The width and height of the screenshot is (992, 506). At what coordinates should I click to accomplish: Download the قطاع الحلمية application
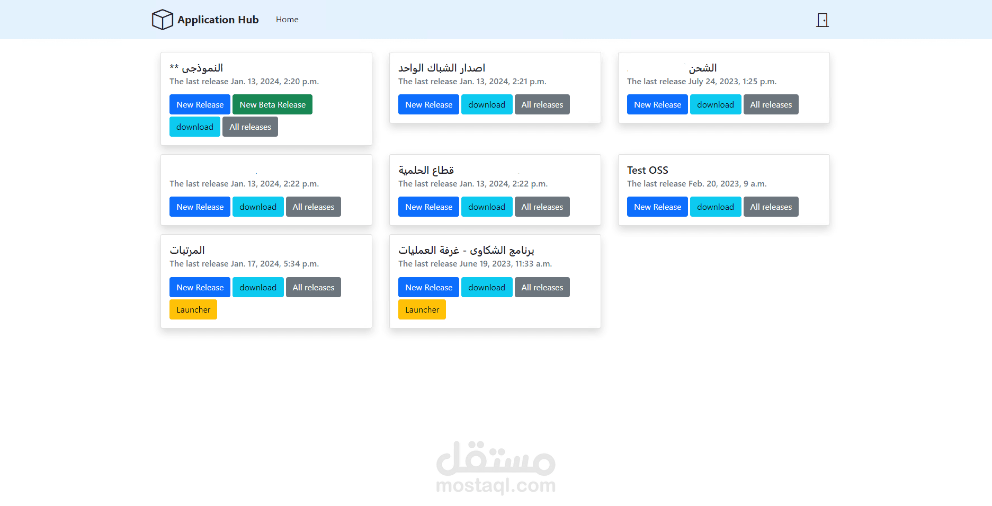tap(487, 207)
